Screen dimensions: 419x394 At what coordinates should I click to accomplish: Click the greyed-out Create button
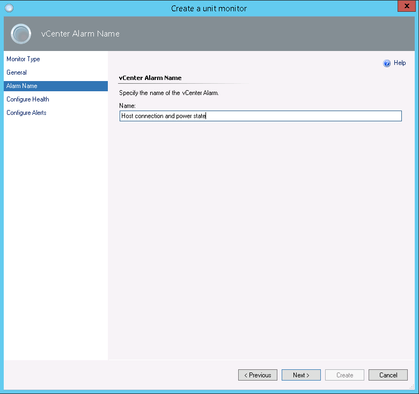click(x=344, y=375)
